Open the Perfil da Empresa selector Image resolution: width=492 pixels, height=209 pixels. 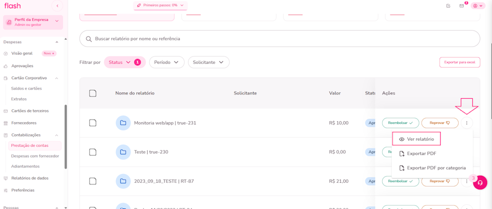[x=33, y=22]
